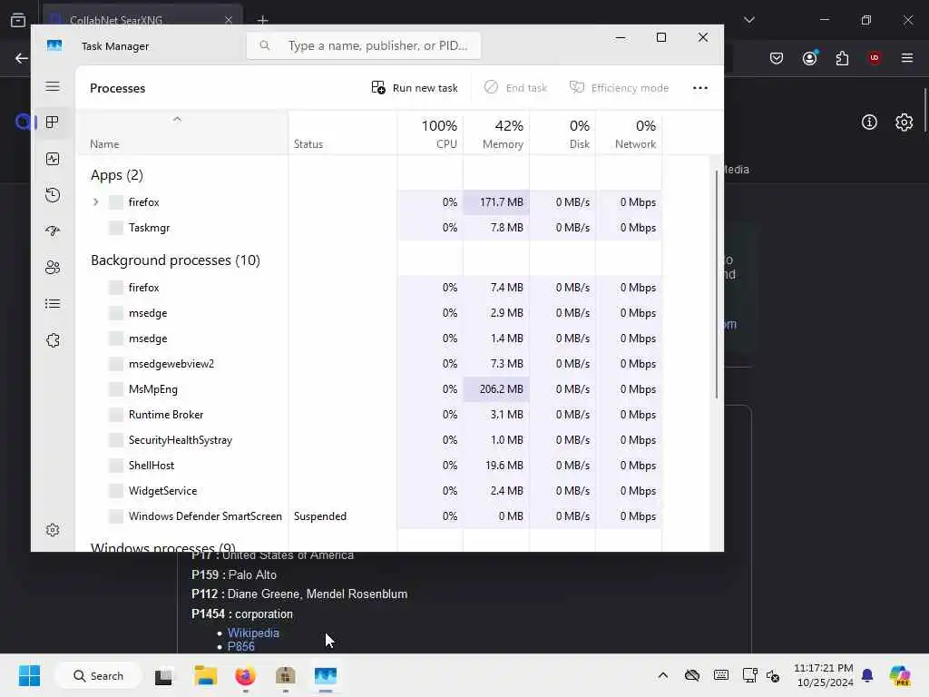Select the background firefox process
This screenshot has width=929, height=697.
pyautogui.click(x=370, y=288)
